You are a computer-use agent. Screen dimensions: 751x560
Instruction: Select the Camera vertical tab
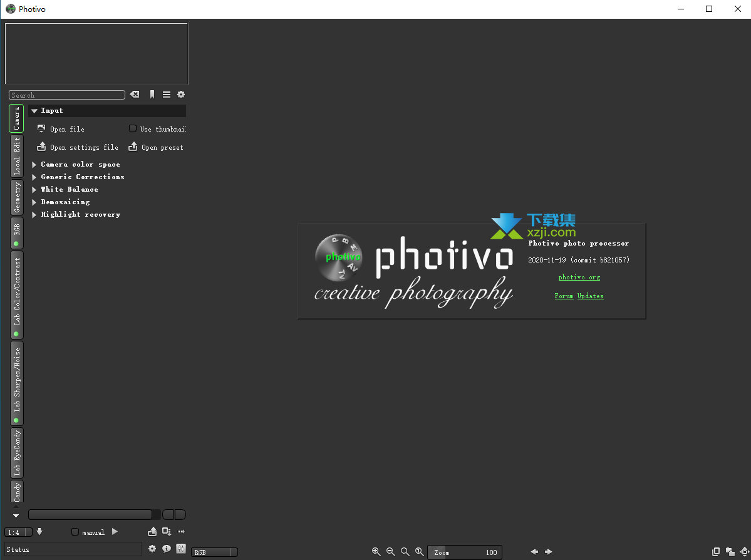[x=16, y=118]
